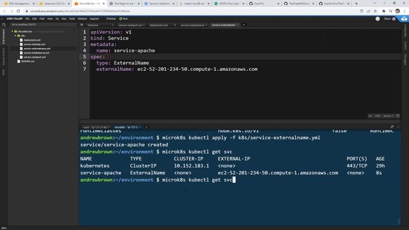This screenshot has width=409, height=230.
Task: Close the microk8s terminal tab
Action: coord(140,127)
